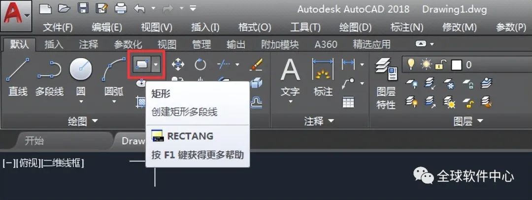Image resolution: width=532 pixels, height=200 pixels.
Task: Toggle the layer freeze sun icon
Action: (x=426, y=64)
